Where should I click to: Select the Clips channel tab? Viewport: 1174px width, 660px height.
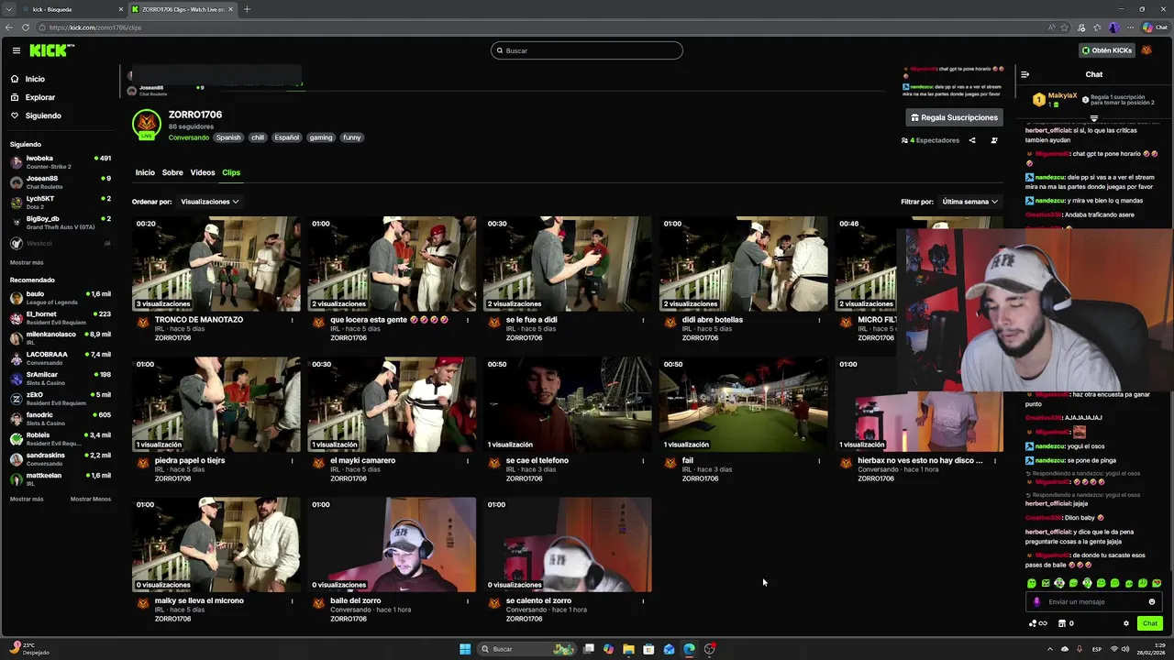pos(231,172)
